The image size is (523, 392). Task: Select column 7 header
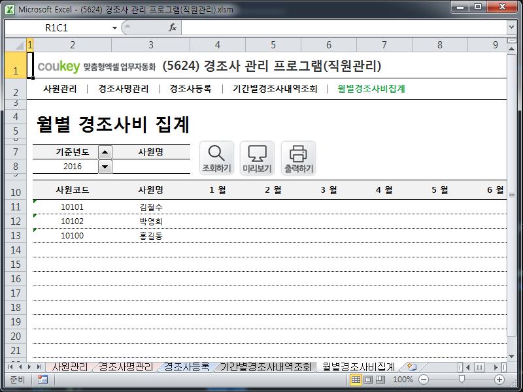[384, 45]
